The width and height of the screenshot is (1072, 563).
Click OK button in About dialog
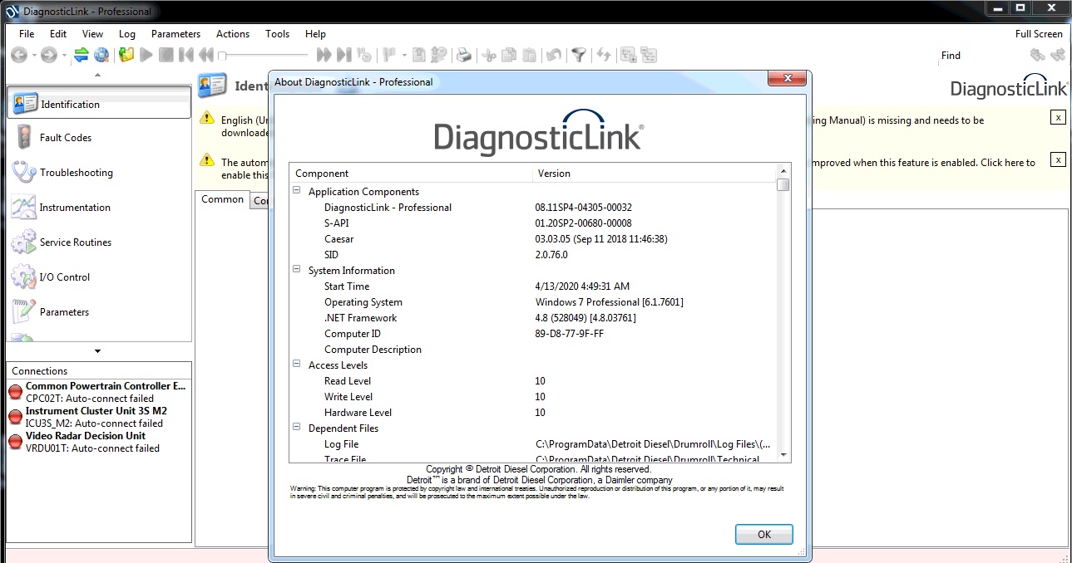tap(764, 535)
